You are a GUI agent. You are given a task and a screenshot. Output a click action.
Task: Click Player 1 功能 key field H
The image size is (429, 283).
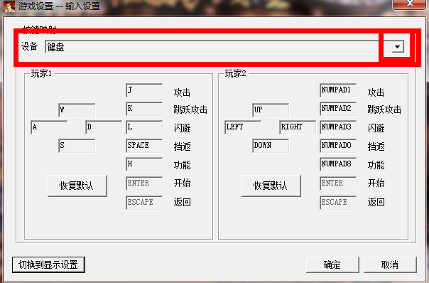[144, 164]
